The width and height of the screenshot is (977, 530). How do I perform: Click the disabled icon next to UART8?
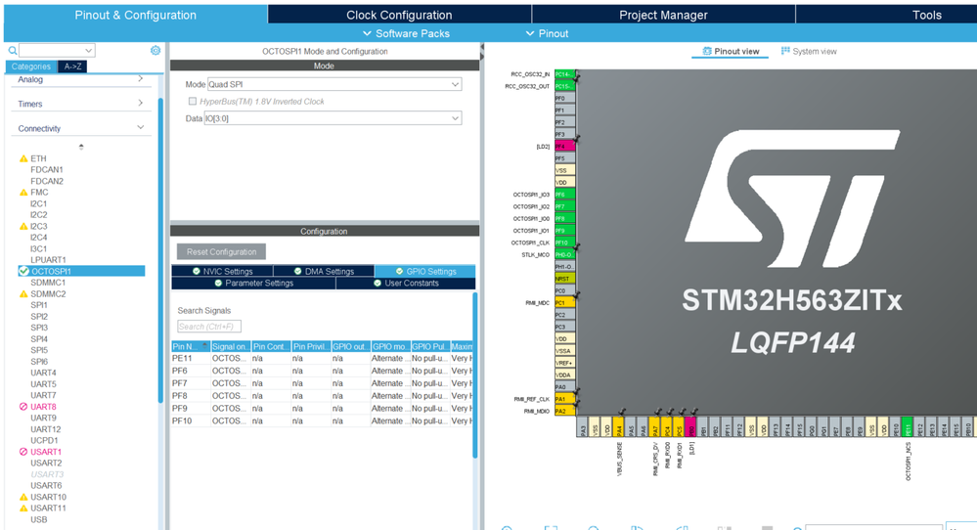(23, 407)
